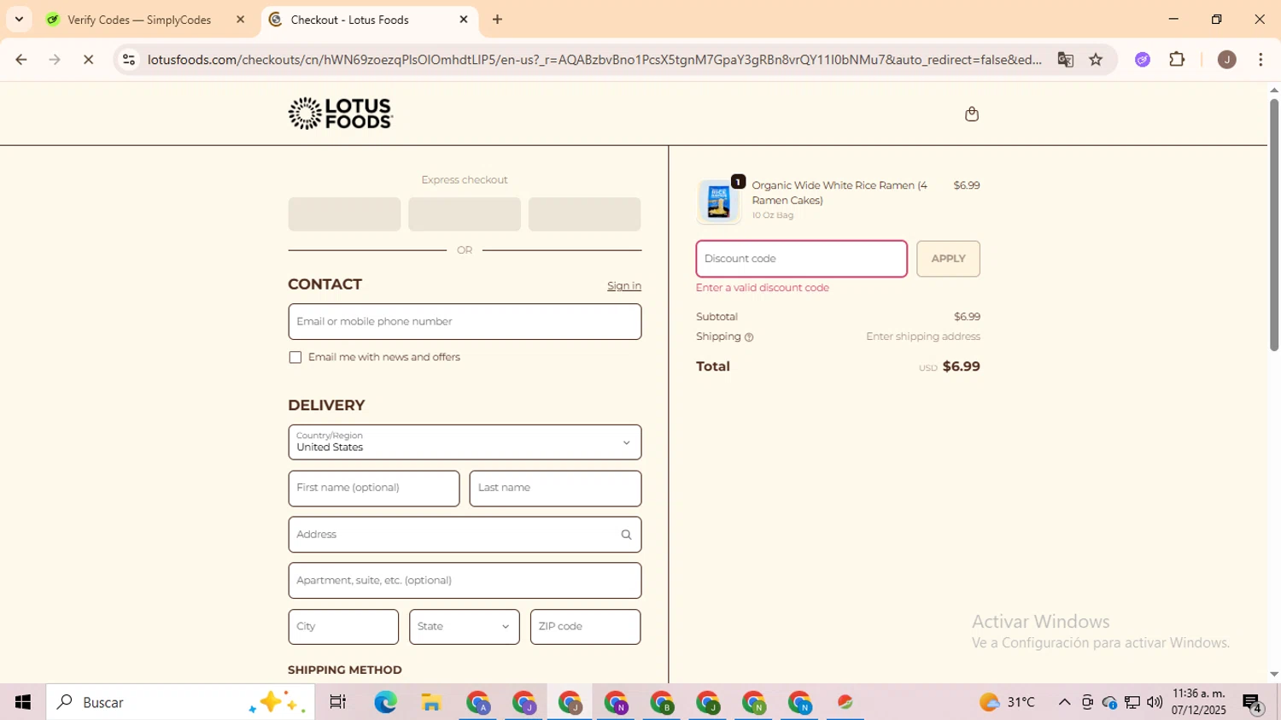Open the Chrome profile avatar J
This screenshot has width=1281, height=720.
pos(1226,60)
